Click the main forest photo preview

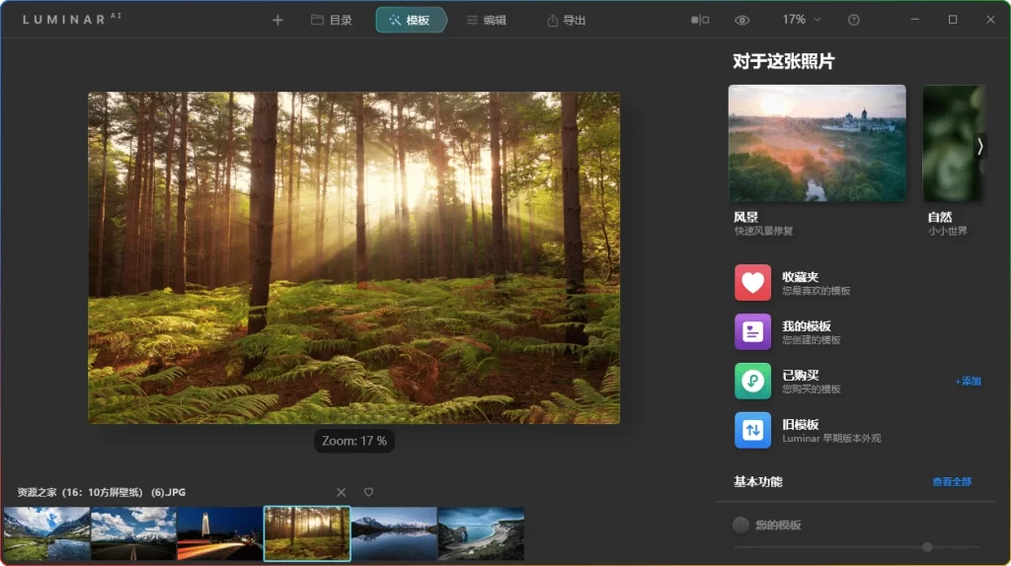pyautogui.click(x=354, y=257)
